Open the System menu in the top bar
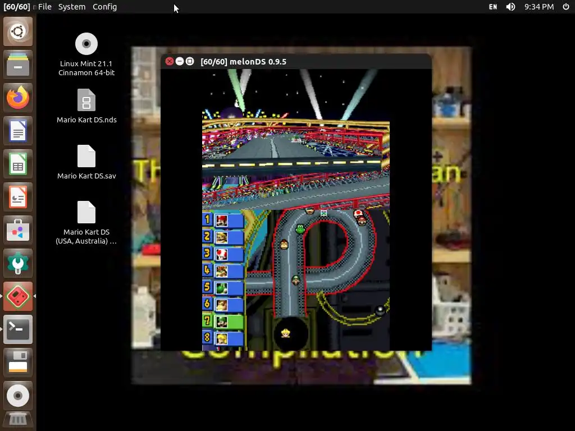This screenshot has height=431, width=575. [72, 7]
